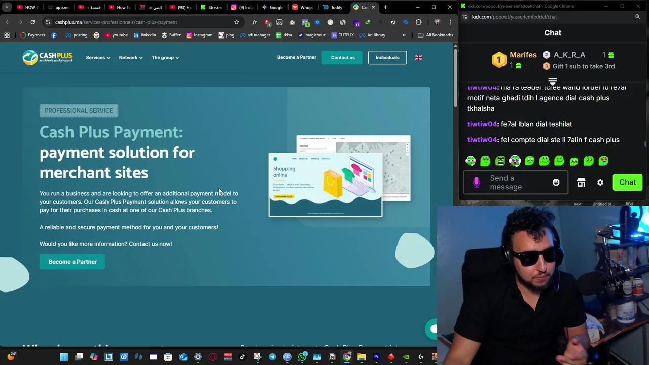
Task: Open WhatsApp from the taskbar
Action: [x=302, y=357]
